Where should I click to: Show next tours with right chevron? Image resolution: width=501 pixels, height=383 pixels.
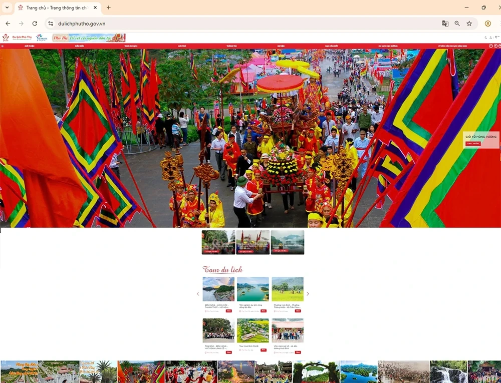[308, 294]
